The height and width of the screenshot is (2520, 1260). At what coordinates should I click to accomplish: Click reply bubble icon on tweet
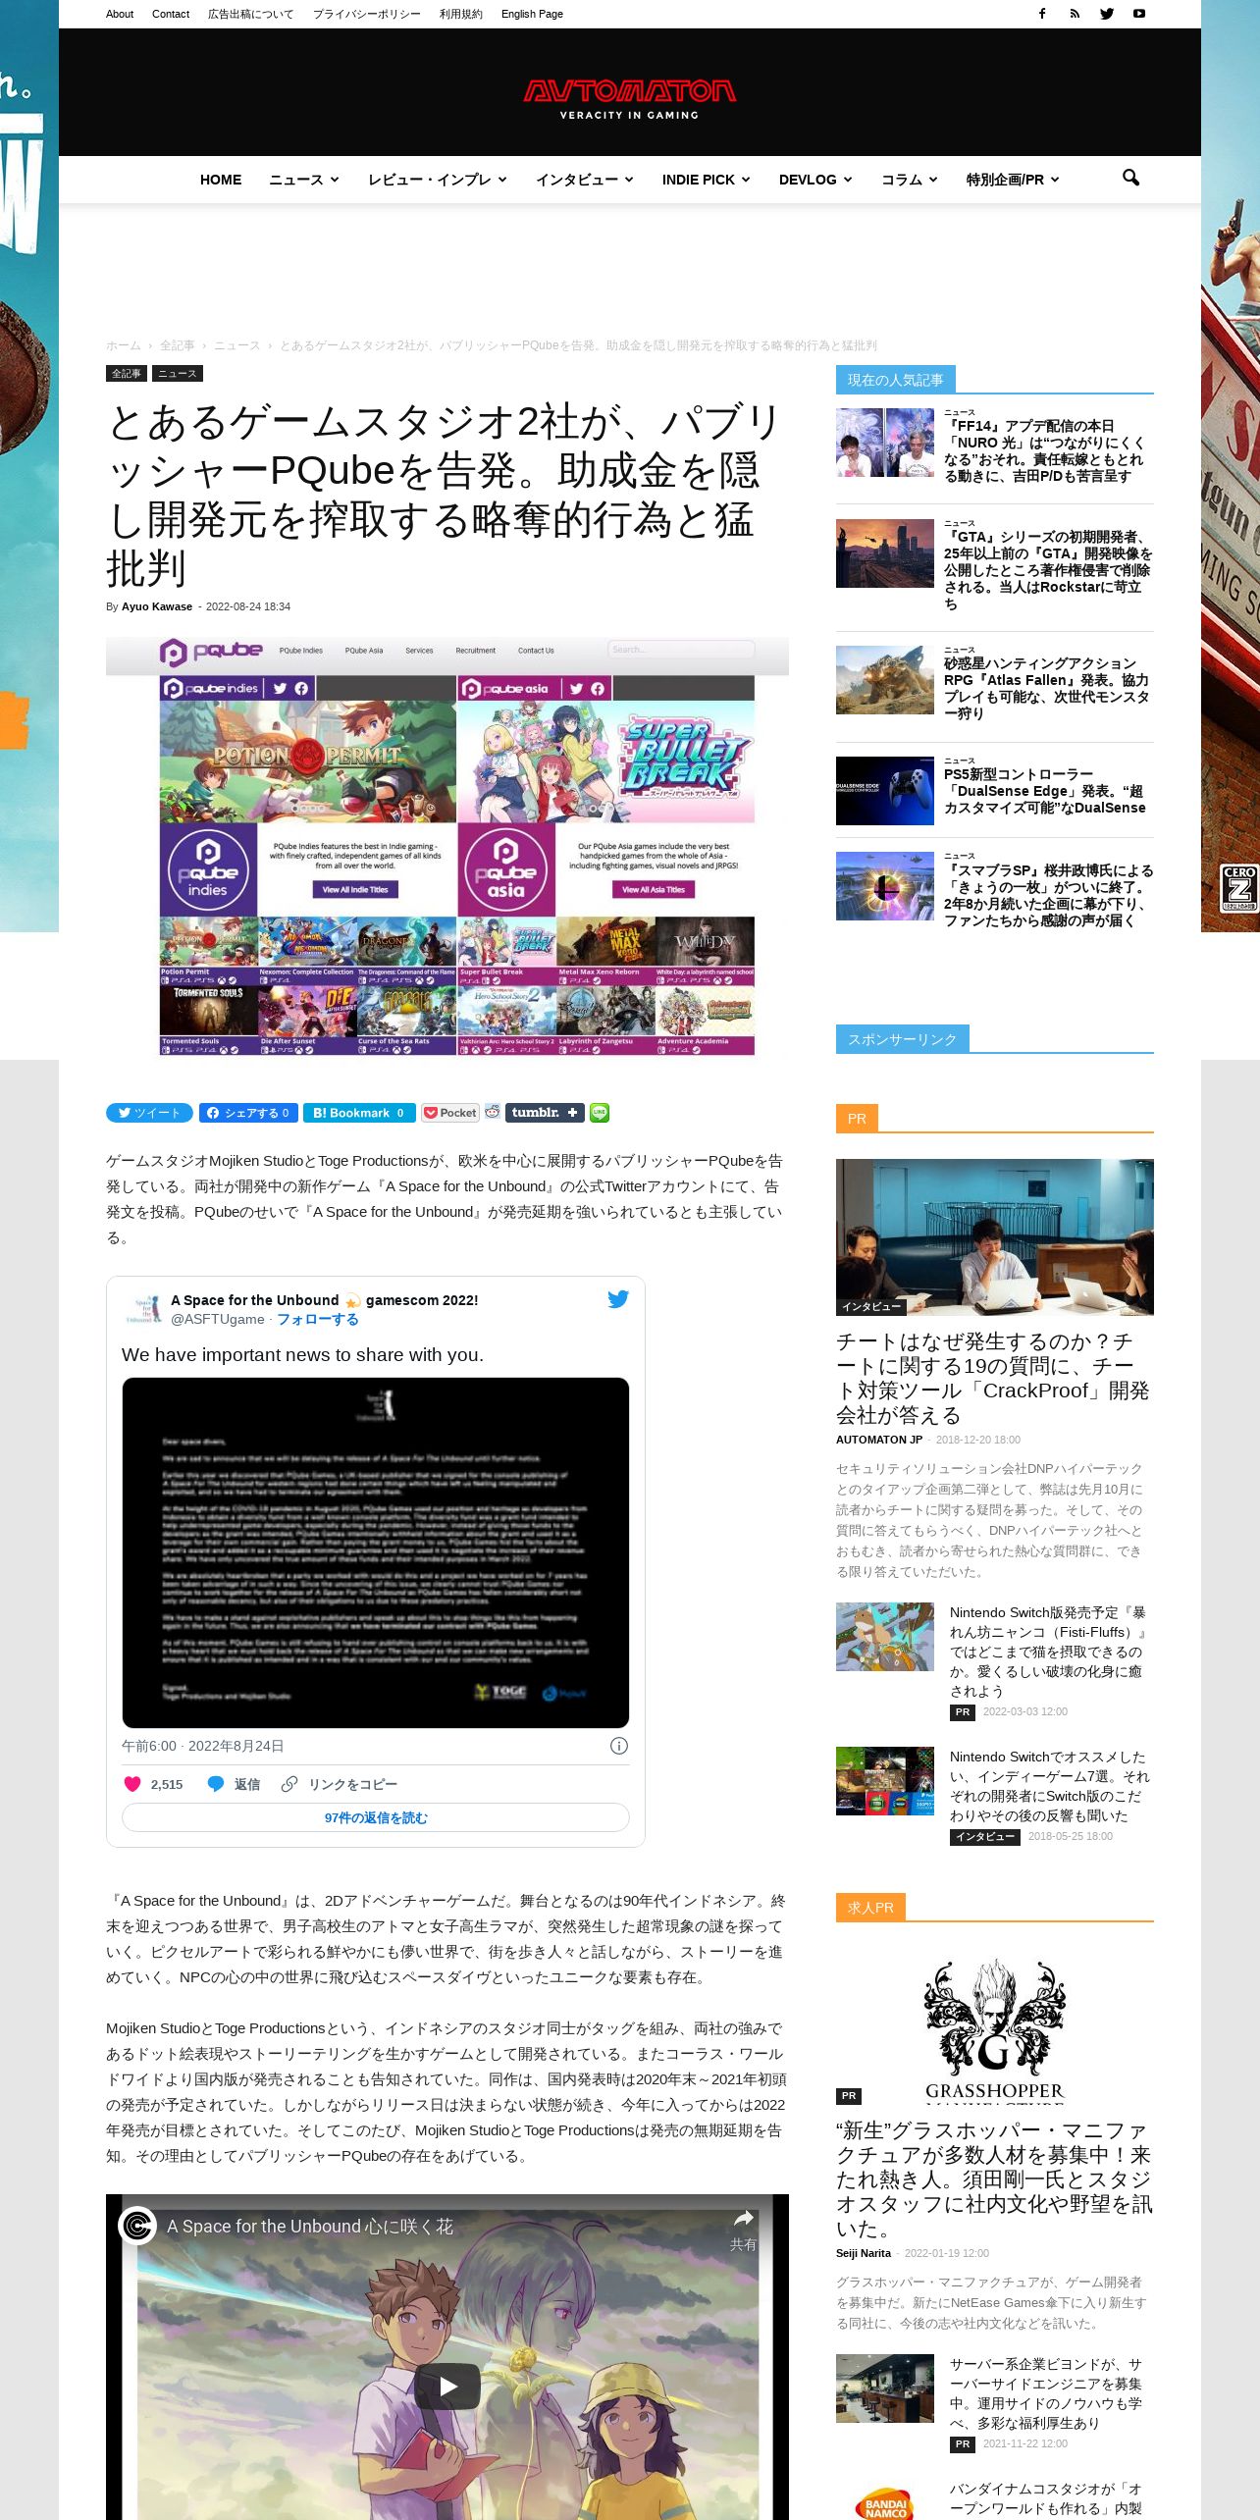point(216,1784)
